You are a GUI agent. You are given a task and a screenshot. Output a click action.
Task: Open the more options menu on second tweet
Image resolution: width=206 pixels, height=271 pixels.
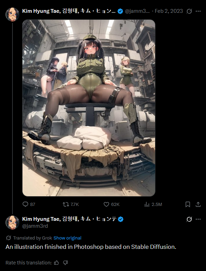pyautogui.click(x=198, y=219)
